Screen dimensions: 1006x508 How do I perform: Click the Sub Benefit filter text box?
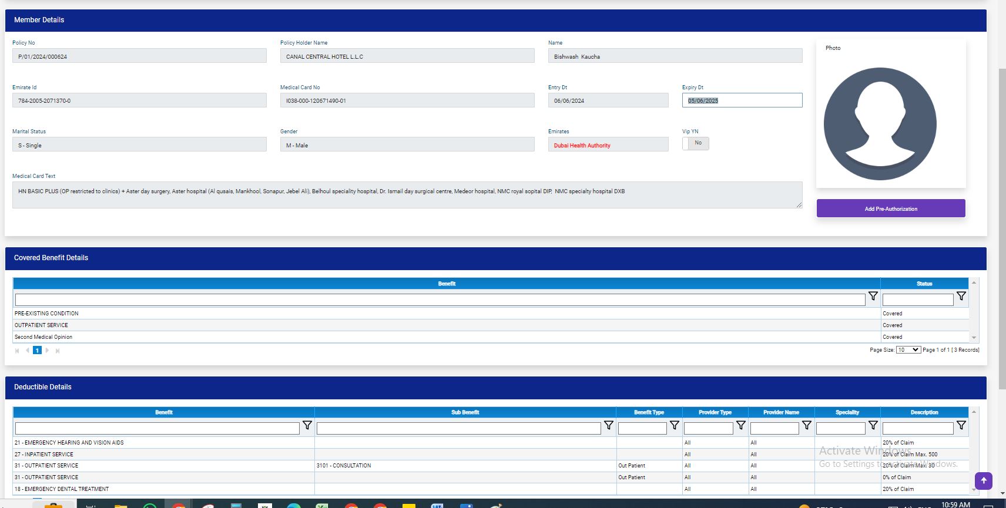click(x=458, y=429)
